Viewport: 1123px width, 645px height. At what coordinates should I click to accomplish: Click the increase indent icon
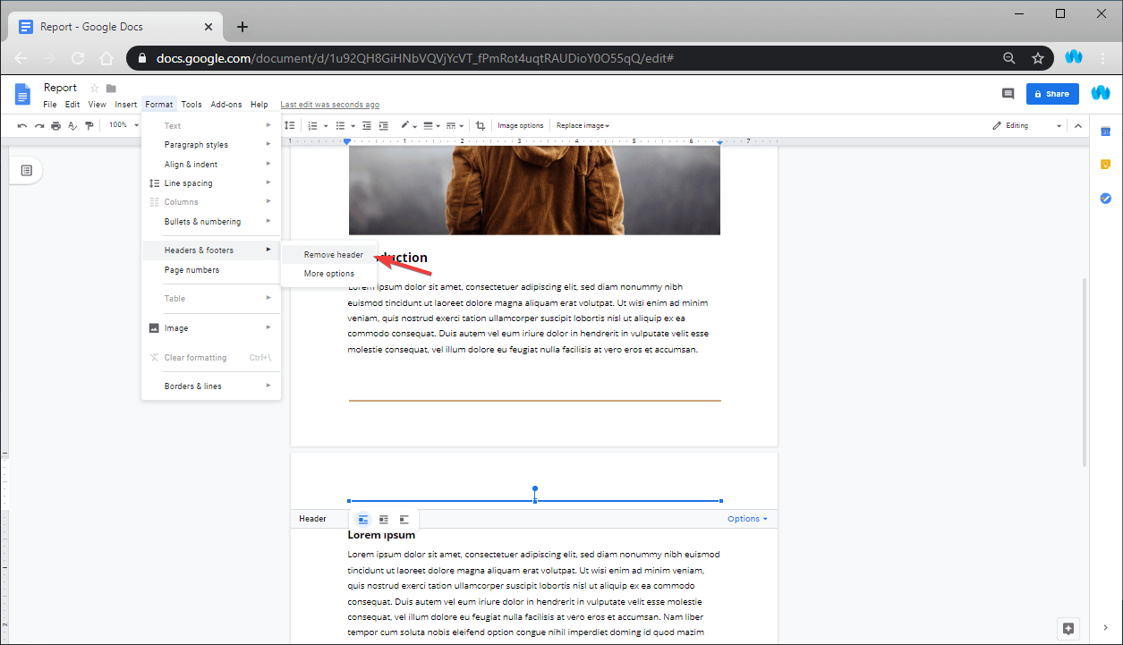click(x=384, y=125)
